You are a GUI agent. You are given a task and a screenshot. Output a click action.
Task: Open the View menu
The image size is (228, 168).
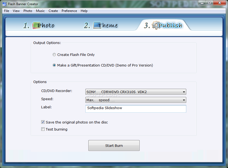16,11
